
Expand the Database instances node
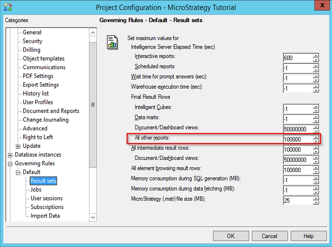coord(10,155)
